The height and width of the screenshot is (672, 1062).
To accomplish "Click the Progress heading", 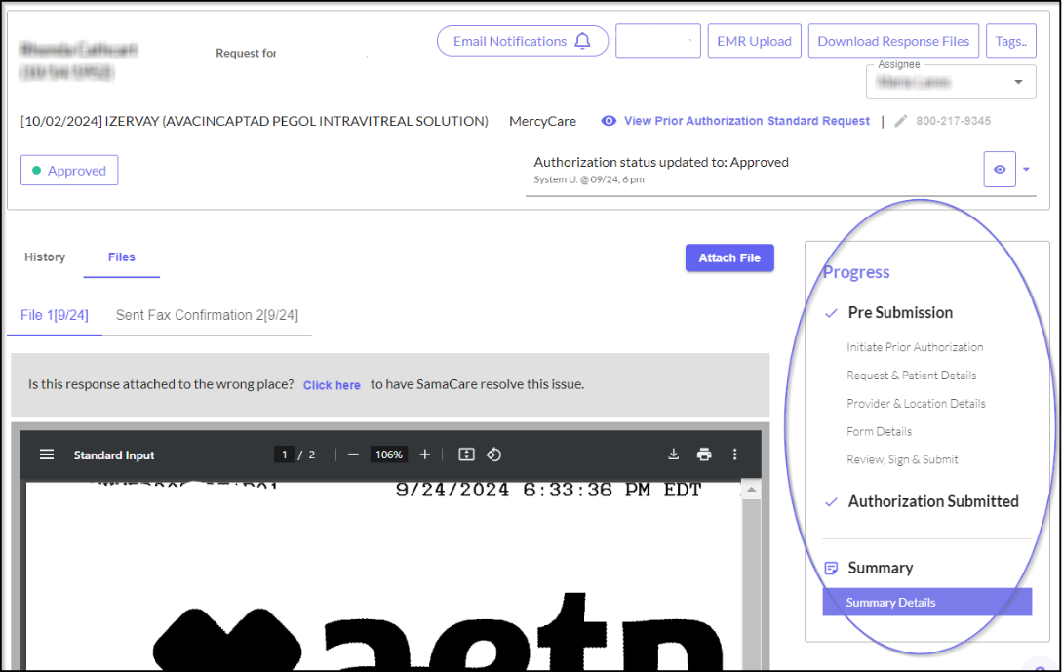I will point(856,272).
